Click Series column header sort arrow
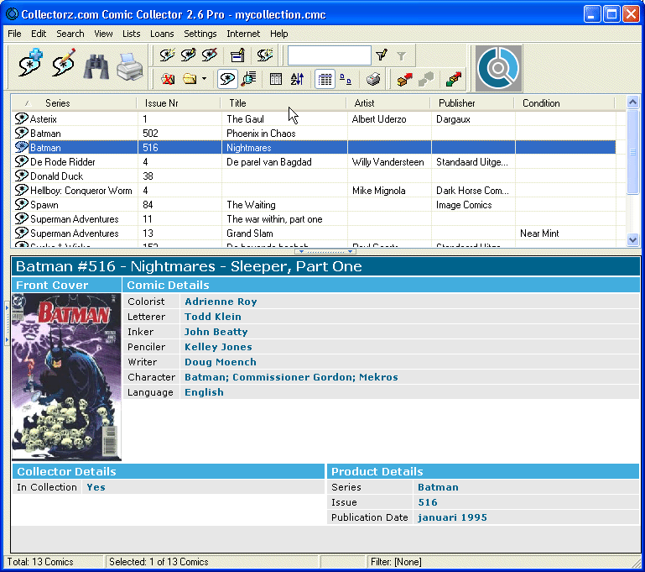The image size is (645, 572). (27, 103)
